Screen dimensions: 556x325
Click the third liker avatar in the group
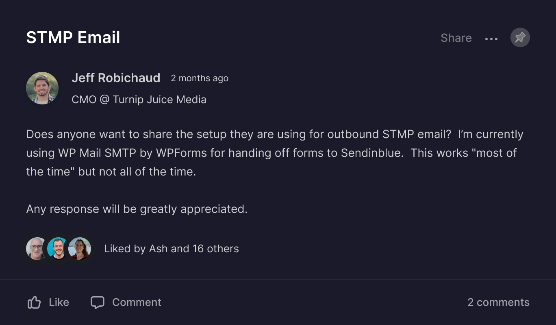point(80,249)
